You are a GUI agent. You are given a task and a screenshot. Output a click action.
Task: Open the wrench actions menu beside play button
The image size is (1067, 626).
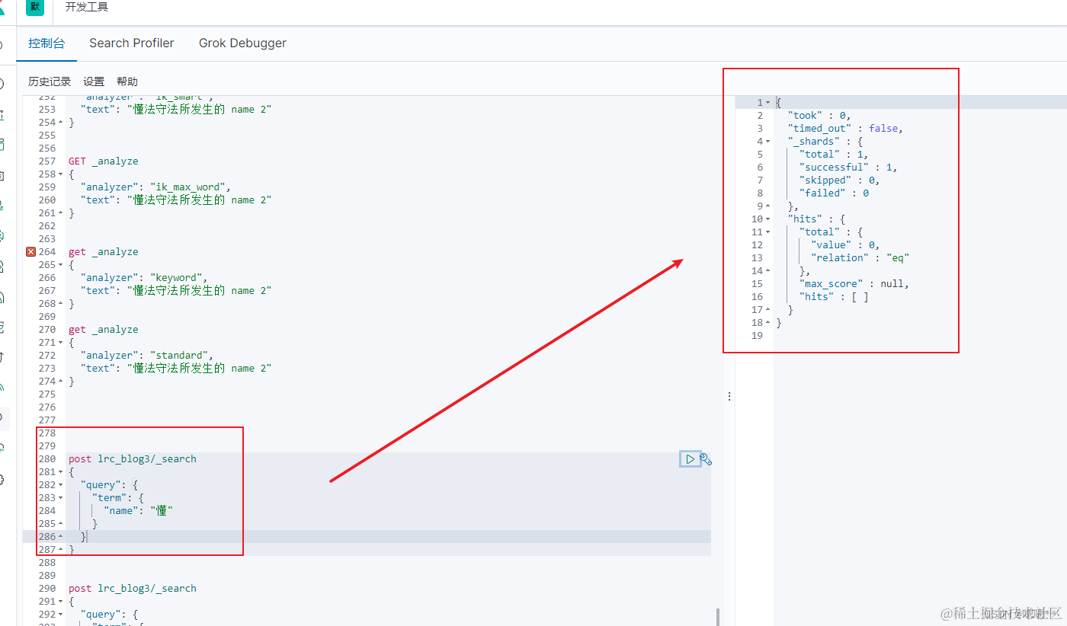tap(707, 459)
